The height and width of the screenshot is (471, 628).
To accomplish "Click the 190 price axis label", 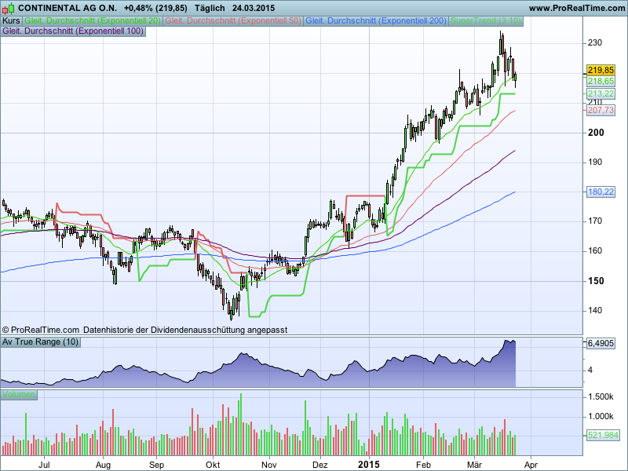I will 595,162.
